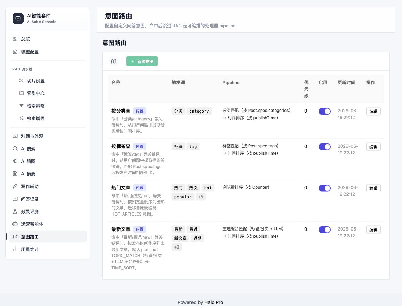This screenshot has height=306, width=402.
Task: Click the 触发词 column header
Action: (178, 82)
